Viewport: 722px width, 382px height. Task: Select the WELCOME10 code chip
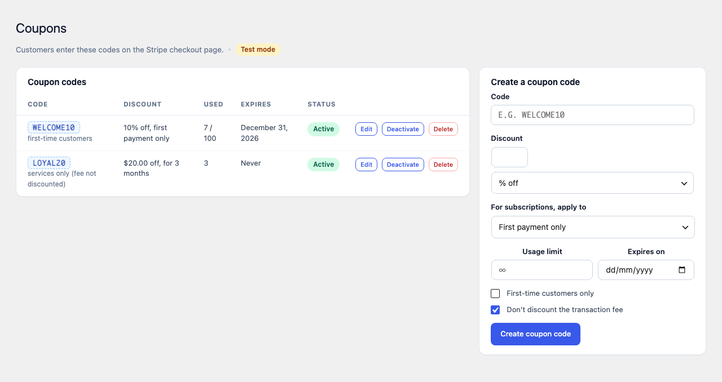(54, 127)
